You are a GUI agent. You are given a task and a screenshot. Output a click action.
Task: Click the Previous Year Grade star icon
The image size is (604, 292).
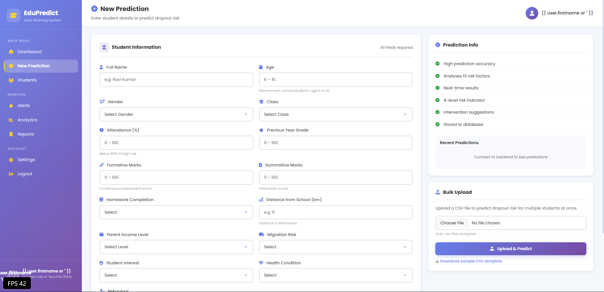tap(261, 130)
